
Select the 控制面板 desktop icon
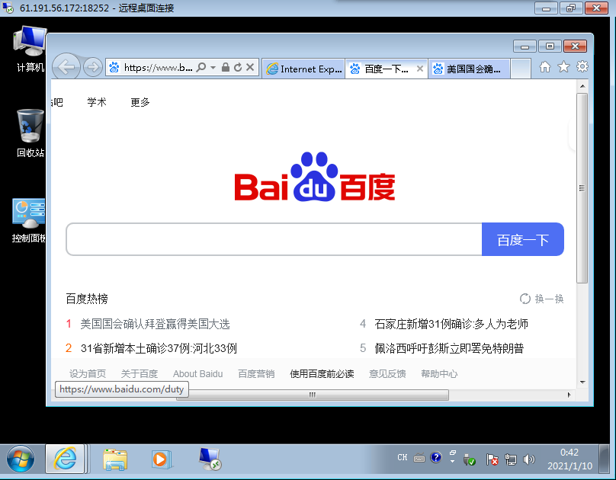pos(29,221)
